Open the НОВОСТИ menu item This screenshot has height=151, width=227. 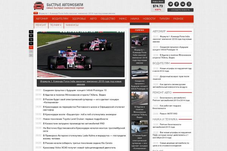(149, 19)
